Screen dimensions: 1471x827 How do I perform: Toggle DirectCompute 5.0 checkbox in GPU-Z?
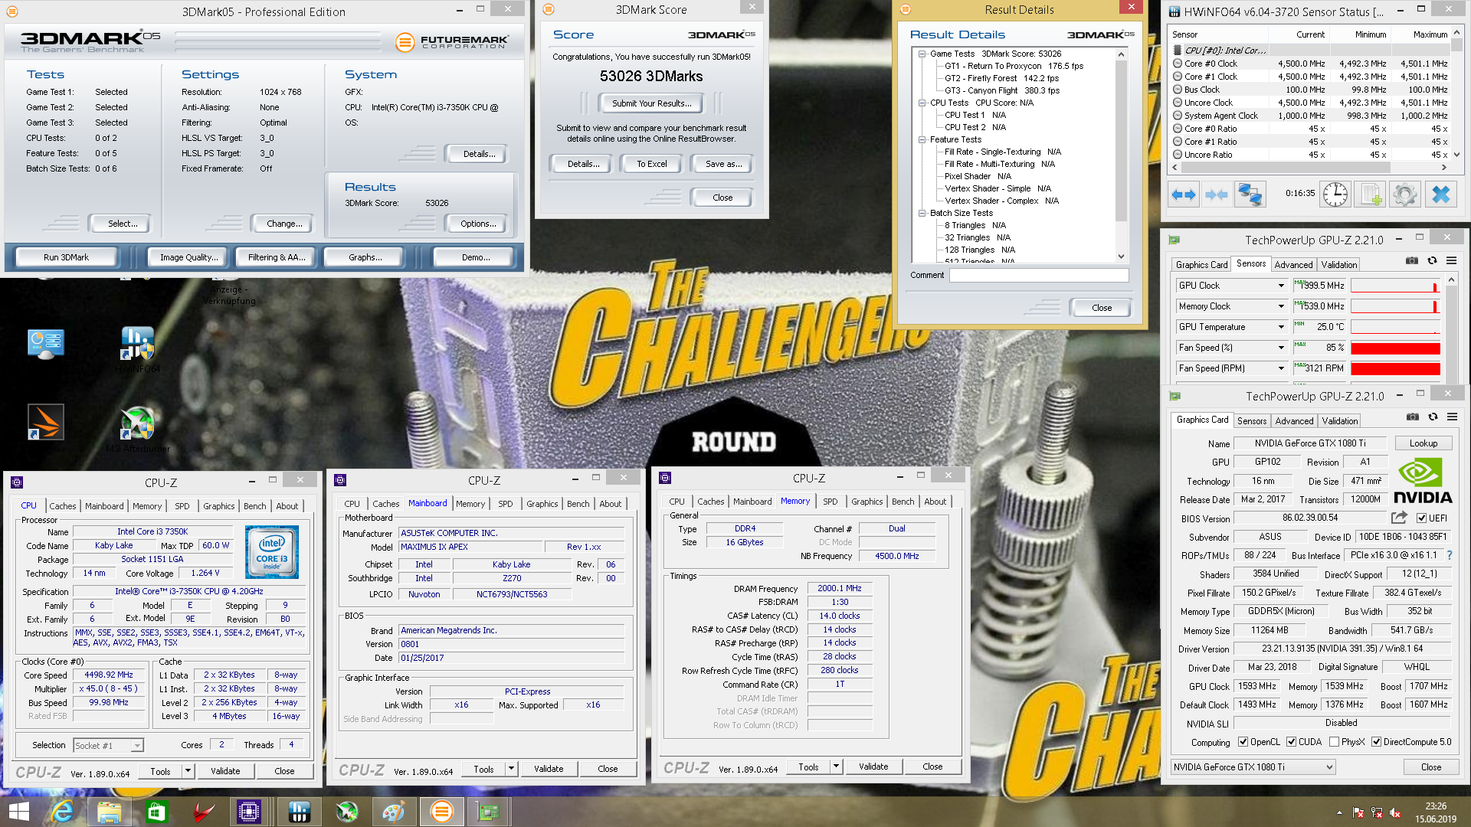1377,742
